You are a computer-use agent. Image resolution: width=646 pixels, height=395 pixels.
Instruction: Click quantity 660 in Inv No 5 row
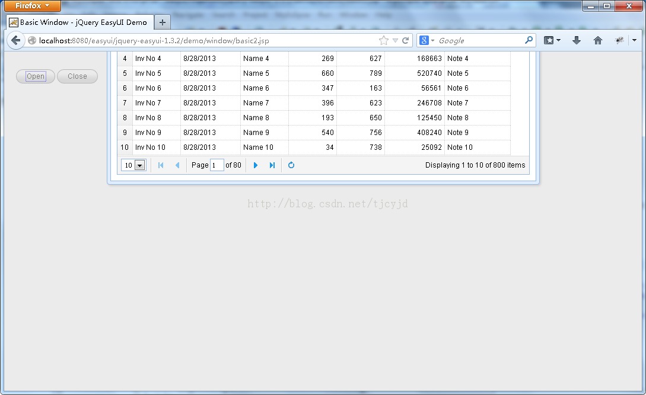(x=327, y=73)
